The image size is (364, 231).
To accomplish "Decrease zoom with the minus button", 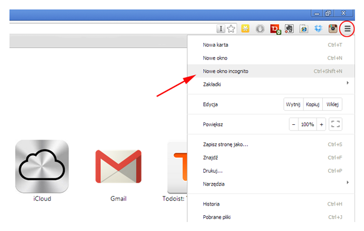I will pyautogui.click(x=294, y=124).
